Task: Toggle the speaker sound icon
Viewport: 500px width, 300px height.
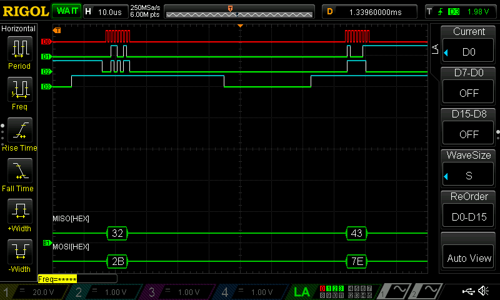Action: coord(483,291)
